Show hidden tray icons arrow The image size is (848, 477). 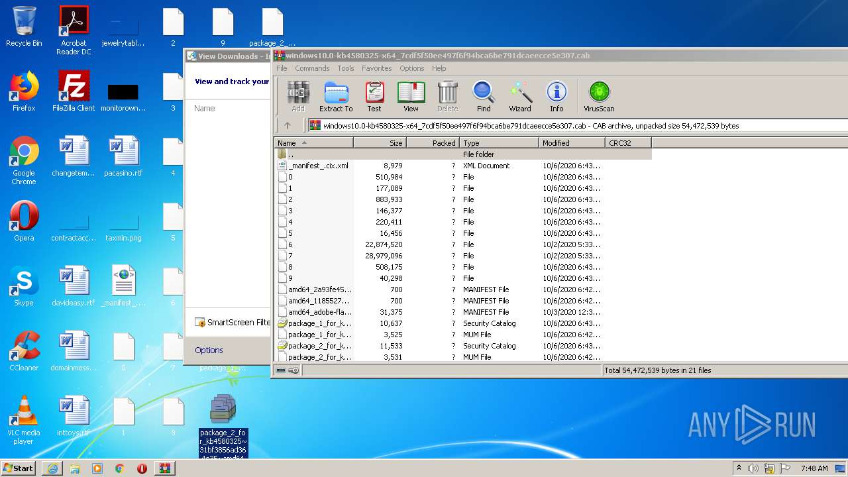pyautogui.click(x=739, y=468)
